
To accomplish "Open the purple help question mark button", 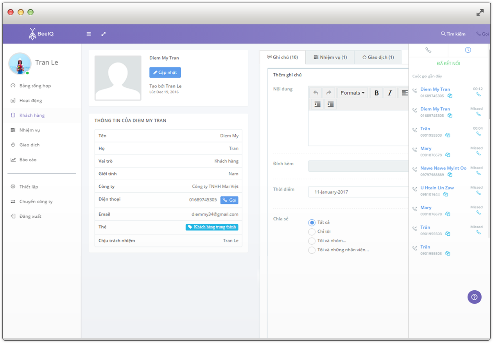I will [474, 297].
